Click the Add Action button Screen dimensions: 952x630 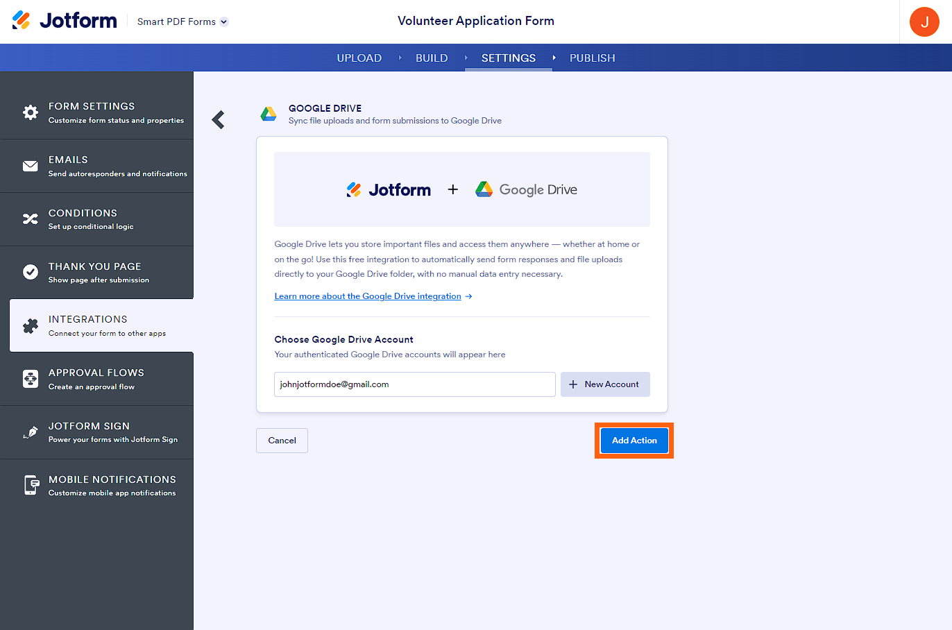click(x=634, y=440)
